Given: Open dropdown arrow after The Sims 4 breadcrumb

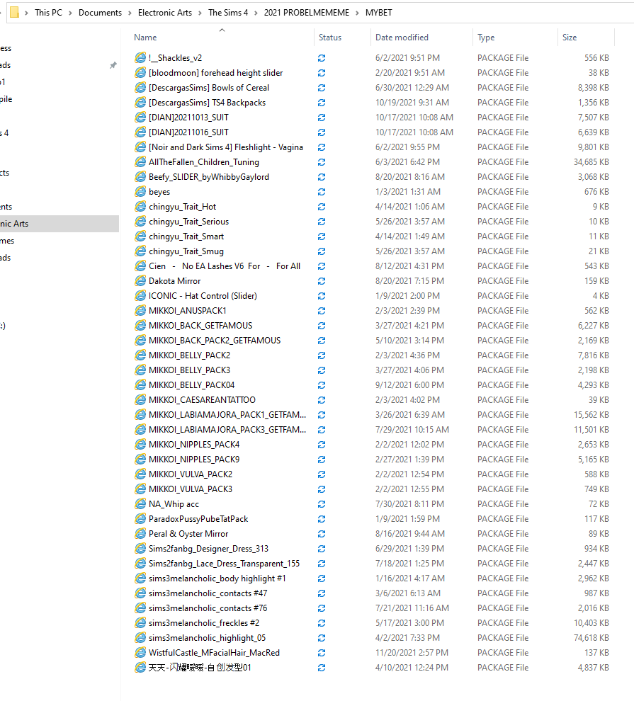Looking at the screenshot, I should pyautogui.click(x=256, y=13).
